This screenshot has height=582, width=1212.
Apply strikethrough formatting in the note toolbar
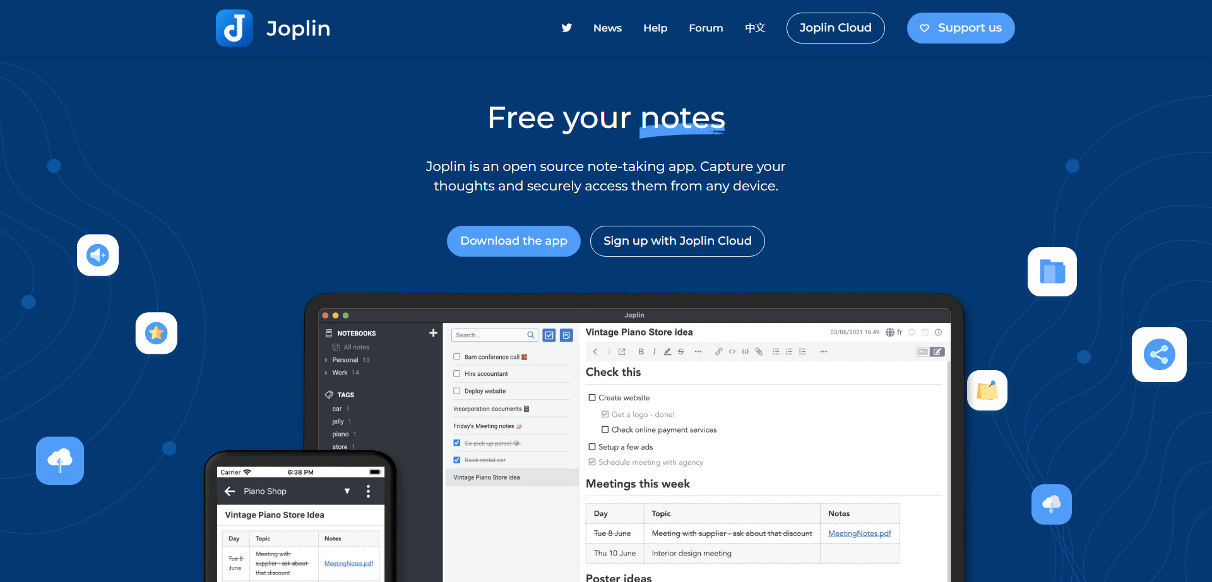[x=681, y=351]
